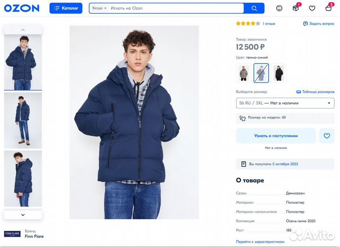The width and height of the screenshot is (340, 247).
Task: Select the gray jacket color variant
Action: [x=244, y=73]
